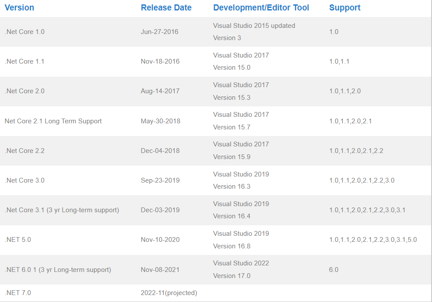Select the Version 15.7 tool text
Viewport: 432px width, 302px height.
coord(232,127)
